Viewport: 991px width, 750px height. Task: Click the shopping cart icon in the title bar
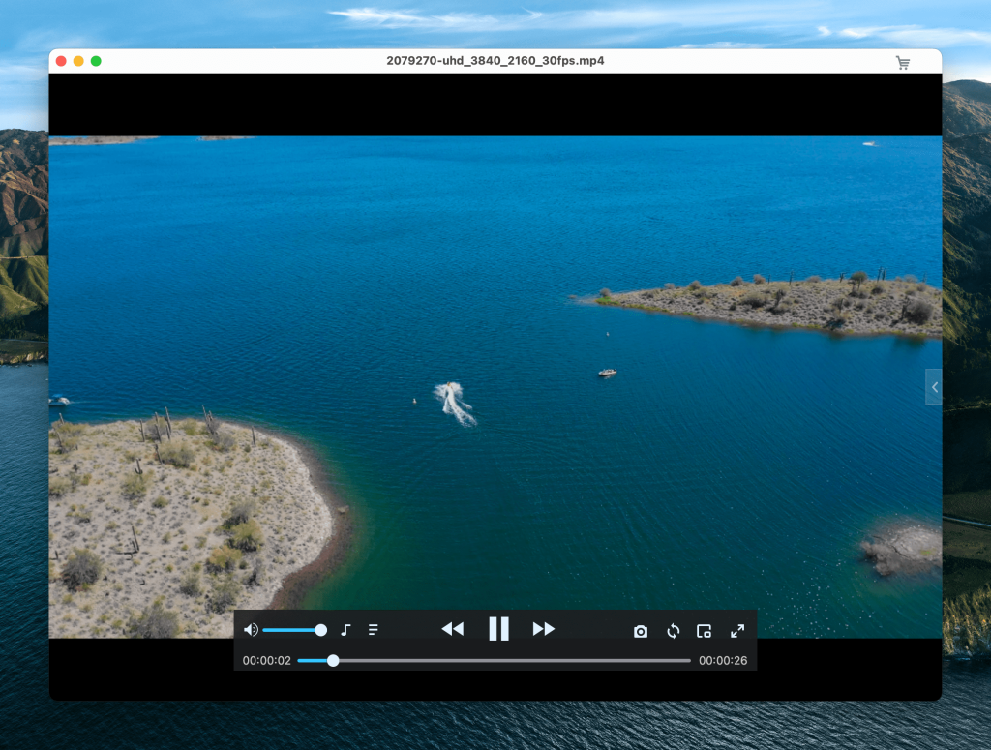[903, 63]
